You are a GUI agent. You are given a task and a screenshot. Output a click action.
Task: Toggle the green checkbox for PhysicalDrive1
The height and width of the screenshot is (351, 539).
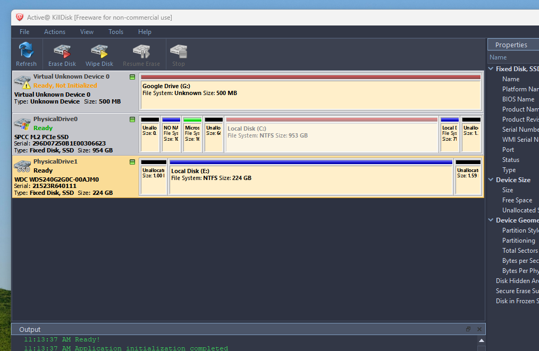[x=132, y=161]
